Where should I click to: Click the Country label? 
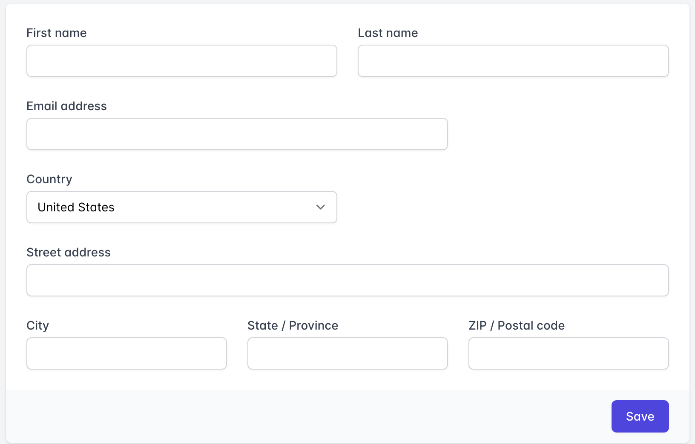click(x=49, y=179)
